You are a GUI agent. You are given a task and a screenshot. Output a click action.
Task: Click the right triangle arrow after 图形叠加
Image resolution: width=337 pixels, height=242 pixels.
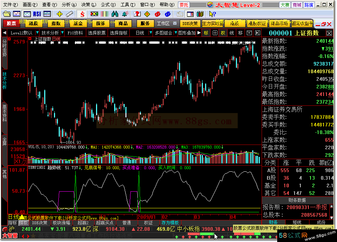pos(199,33)
